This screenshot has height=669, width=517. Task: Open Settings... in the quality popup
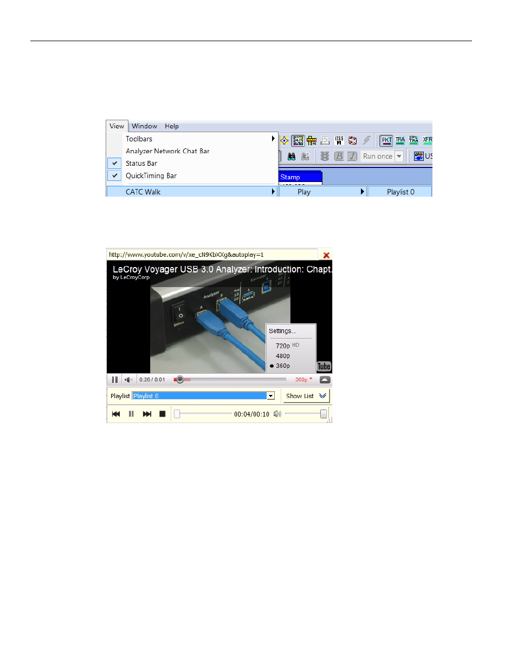point(282,331)
